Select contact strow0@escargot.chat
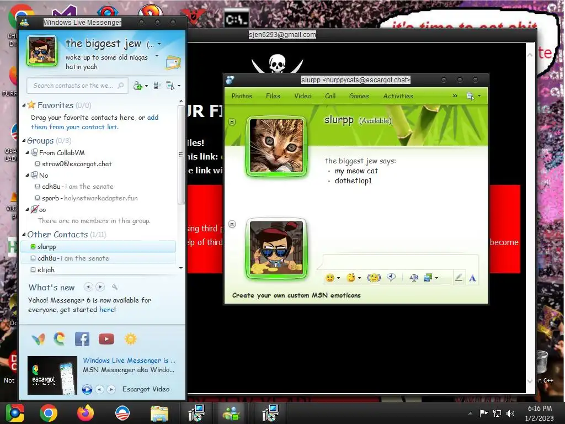Viewport: 565px width, 424px height. 76,163
